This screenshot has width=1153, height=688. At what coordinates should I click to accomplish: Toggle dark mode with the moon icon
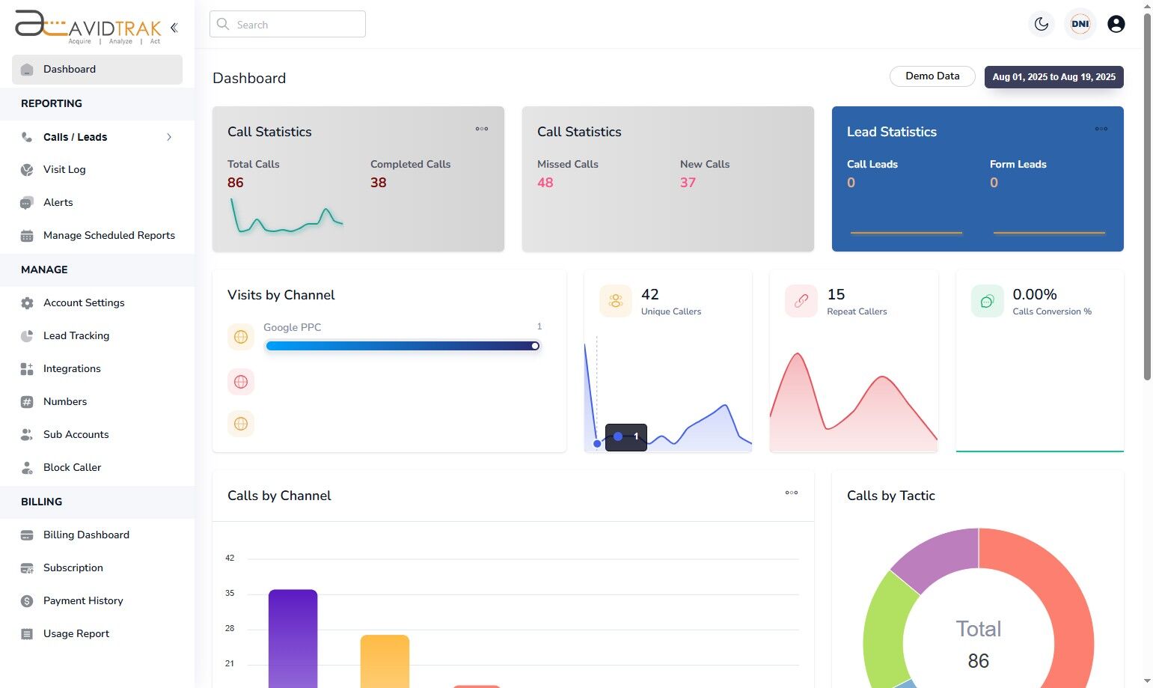tap(1041, 24)
